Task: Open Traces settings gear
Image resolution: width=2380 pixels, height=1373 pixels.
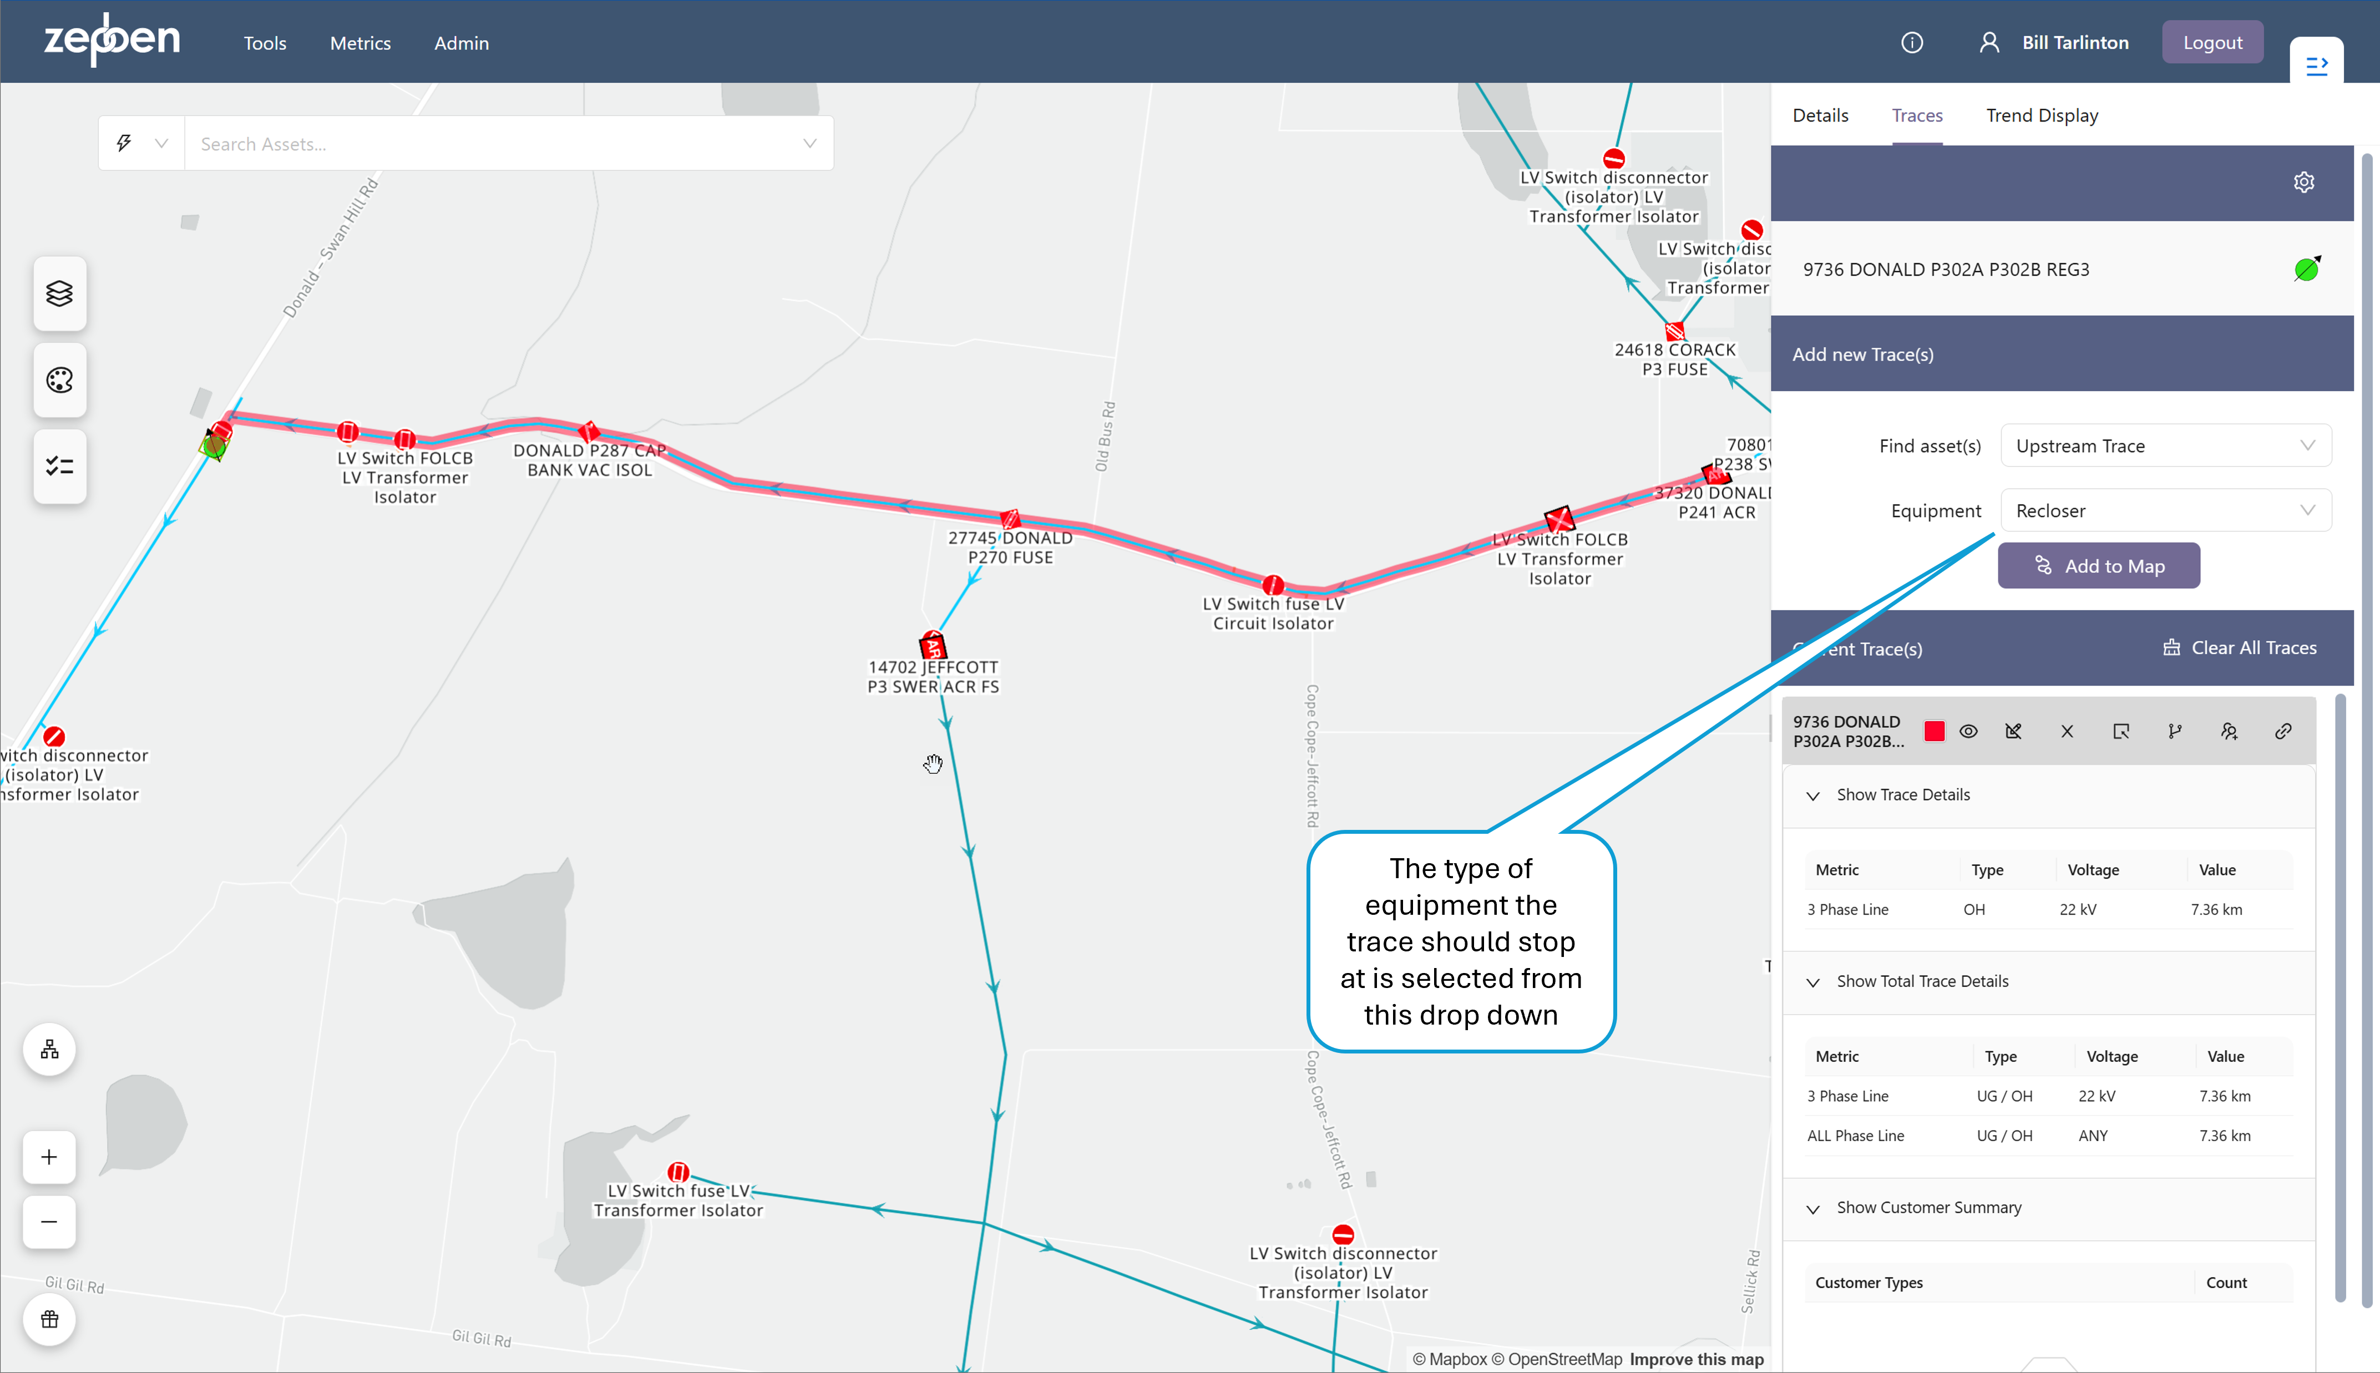Action: (2303, 182)
